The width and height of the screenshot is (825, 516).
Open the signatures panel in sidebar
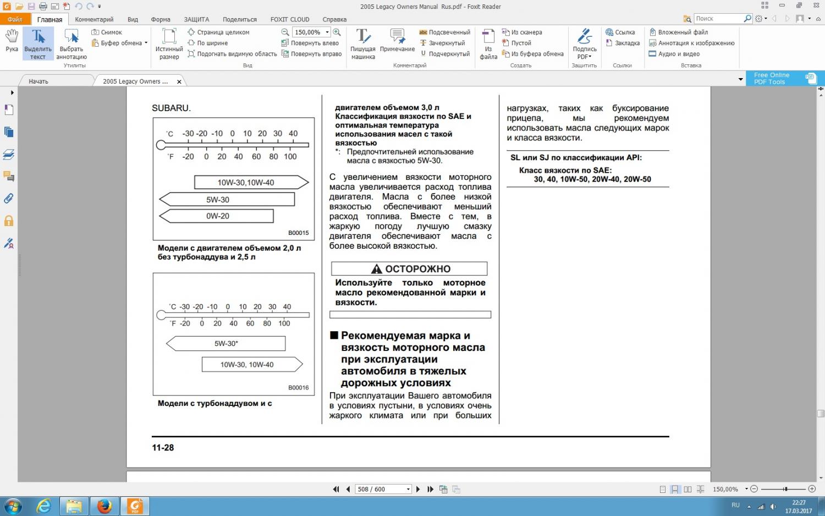click(9, 243)
